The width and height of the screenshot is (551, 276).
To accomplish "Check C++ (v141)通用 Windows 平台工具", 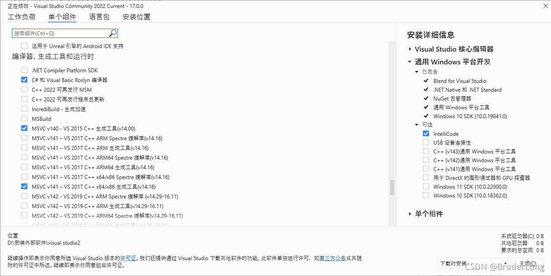I will click(x=426, y=169).
